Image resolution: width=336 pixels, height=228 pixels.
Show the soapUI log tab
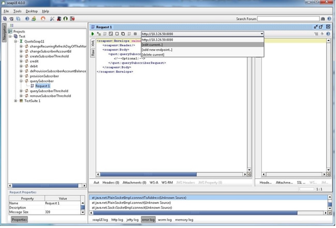pyautogui.click(x=100, y=220)
